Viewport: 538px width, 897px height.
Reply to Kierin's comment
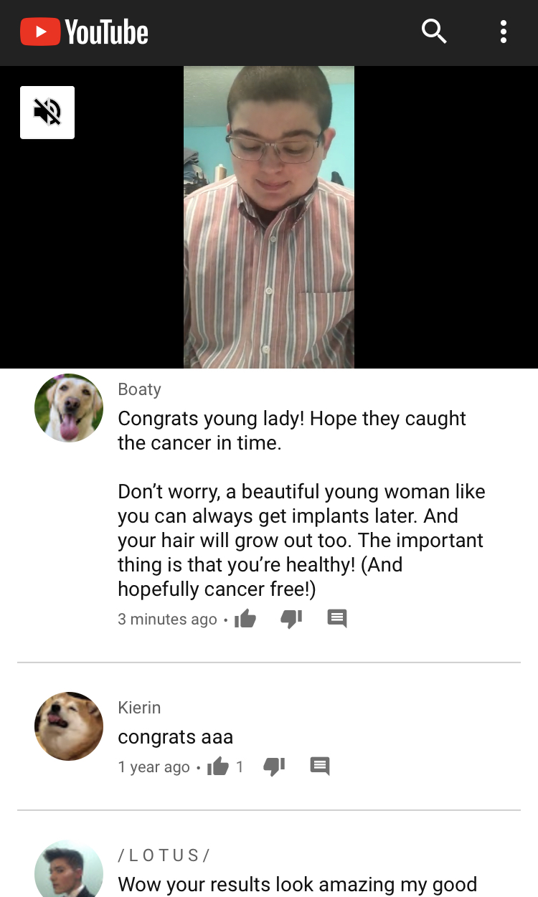pos(320,767)
